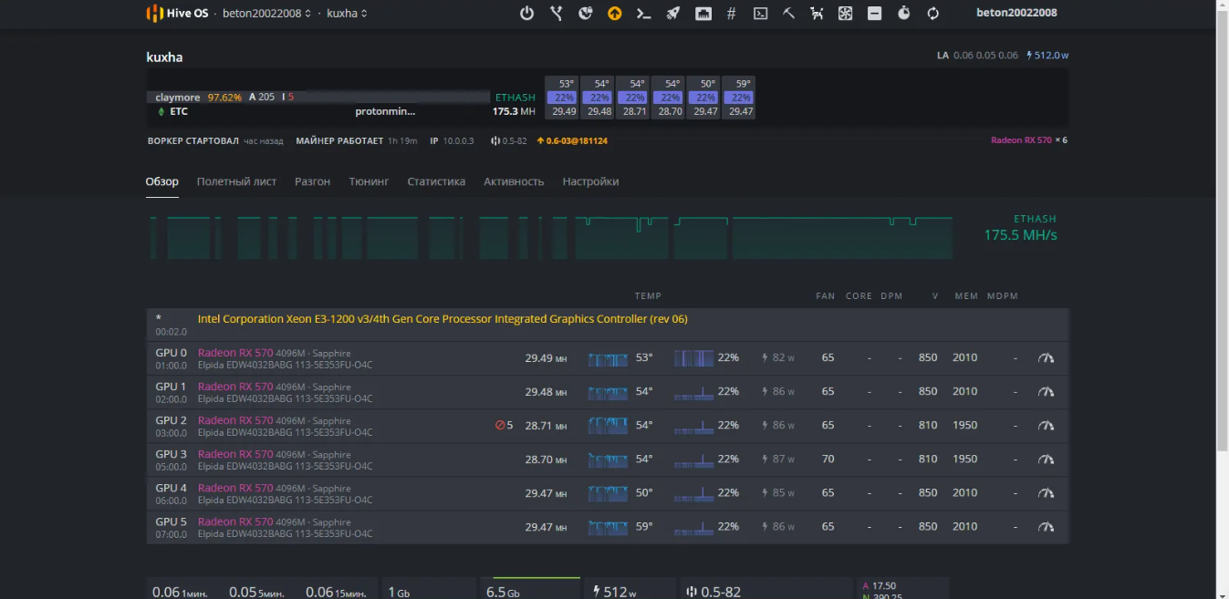Click the Radeon RX 570 link for GPU 2
This screenshot has height=599, width=1229.
[x=235, y=420]
